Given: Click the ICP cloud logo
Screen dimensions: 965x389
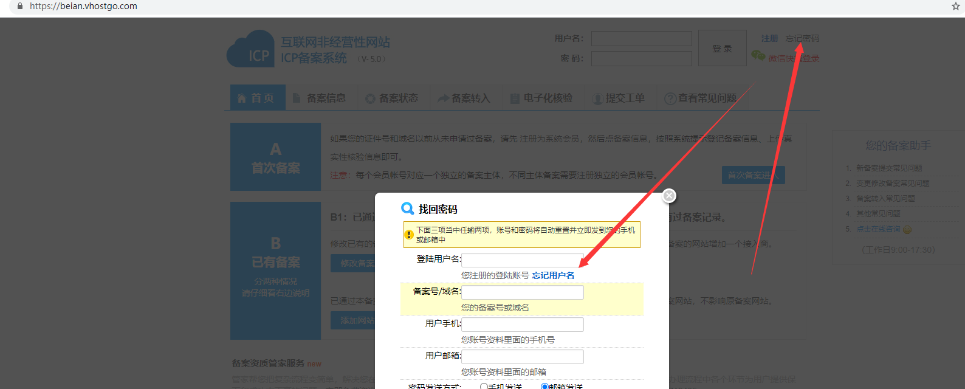Looking at the screenshot, I should point(250,50).
